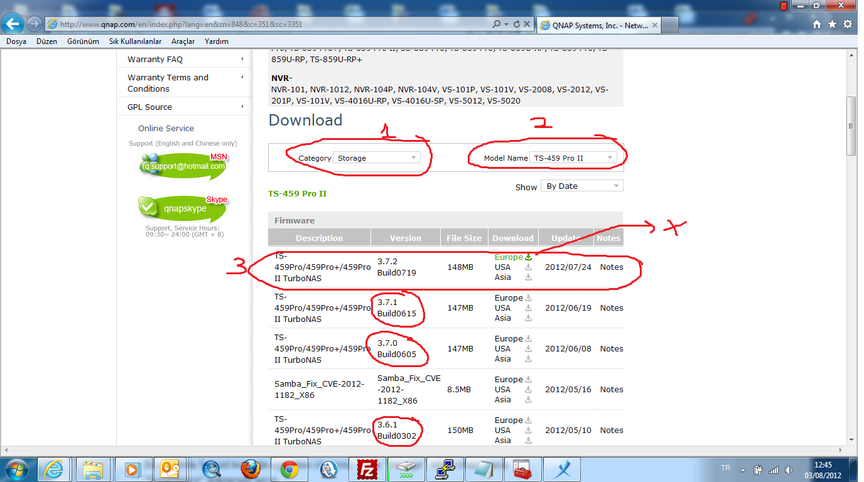
Task: Download 3.7.1 Build0615 firmware USA icon
Action: pyautogui.click(x=528, y=308)
